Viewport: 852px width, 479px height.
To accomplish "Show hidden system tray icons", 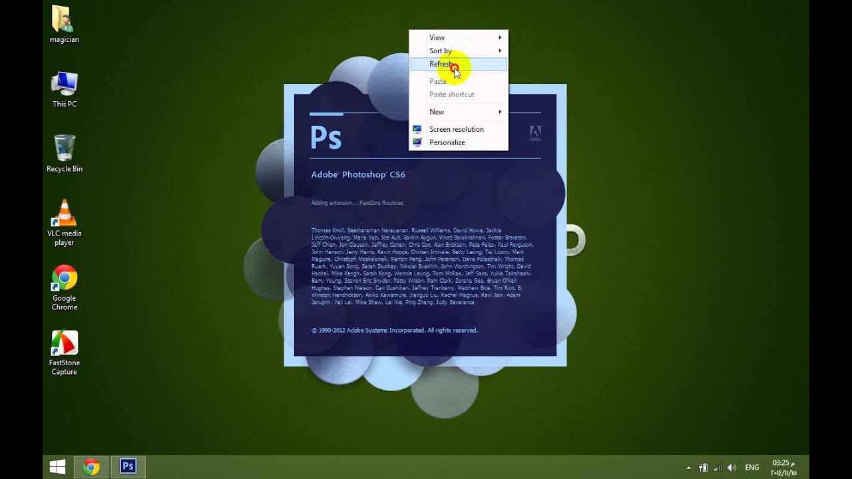I will click(x=688, y=468).
